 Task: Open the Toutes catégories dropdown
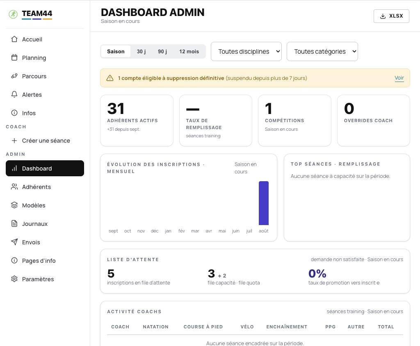click(x=322, y=51)
